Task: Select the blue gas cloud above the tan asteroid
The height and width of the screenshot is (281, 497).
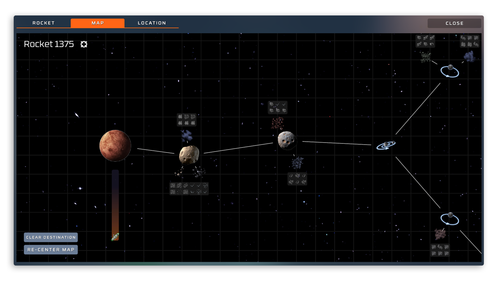Action: (x=186, y=135)
